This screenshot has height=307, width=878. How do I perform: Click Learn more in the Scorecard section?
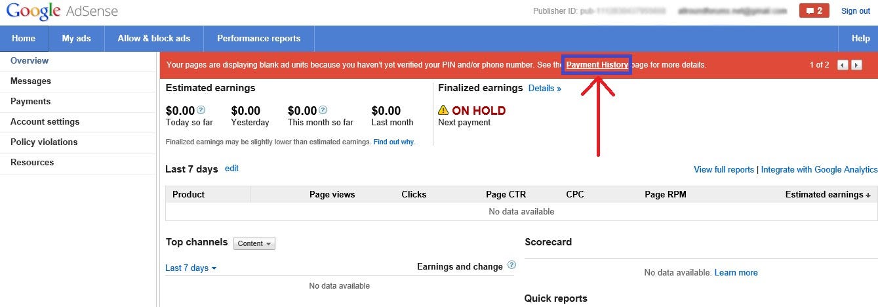tap(736, 272)
